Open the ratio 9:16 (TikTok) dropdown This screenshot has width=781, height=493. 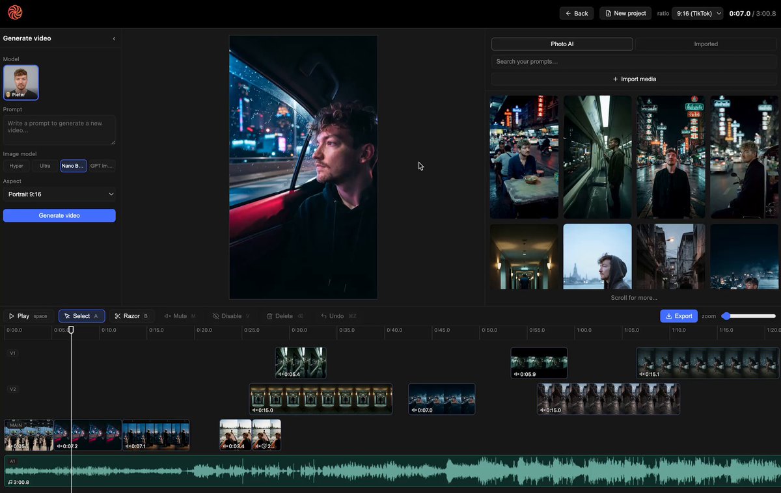697,13
